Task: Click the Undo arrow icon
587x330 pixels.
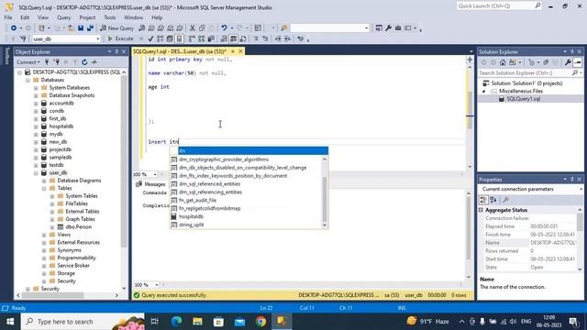Action: pos(224,28)
